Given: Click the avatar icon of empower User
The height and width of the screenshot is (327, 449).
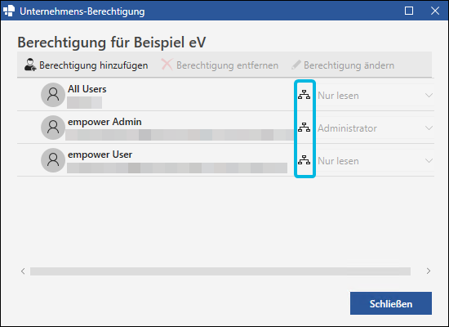Looking at the screenshot, I should click(53, 160).
